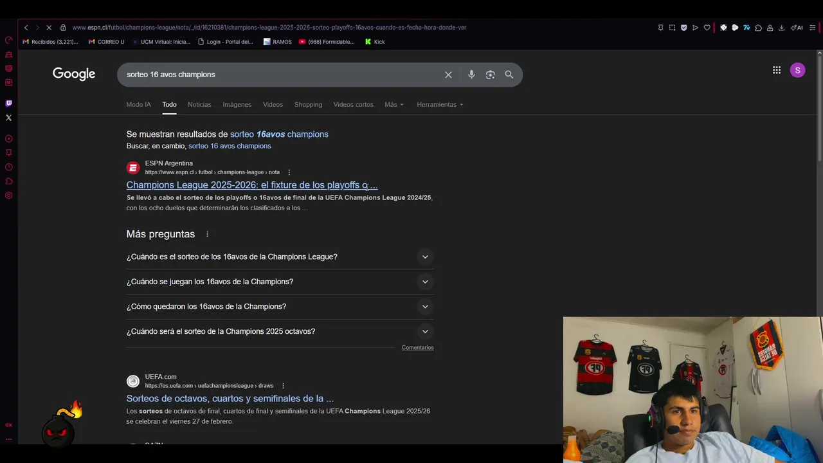Image resolution: width=823 pixels, height=463 pixels.
Task: Open the Más preguntas three-dot menu
Action: [207, 234]
